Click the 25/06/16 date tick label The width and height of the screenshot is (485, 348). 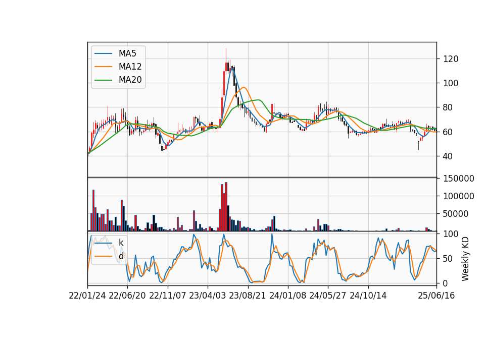tap(437, 296)
